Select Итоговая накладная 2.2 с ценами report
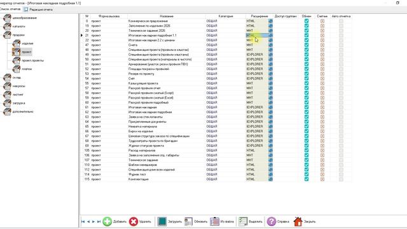The width and height of the screenshot is (407, 229). point(151,40)
